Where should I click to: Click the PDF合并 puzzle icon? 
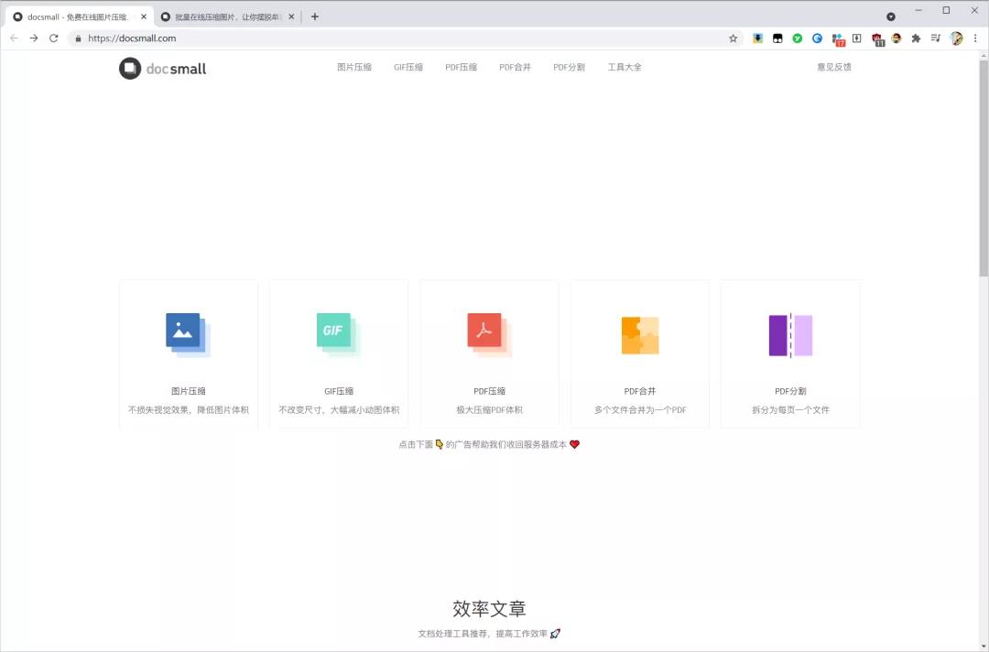point(639,334)
